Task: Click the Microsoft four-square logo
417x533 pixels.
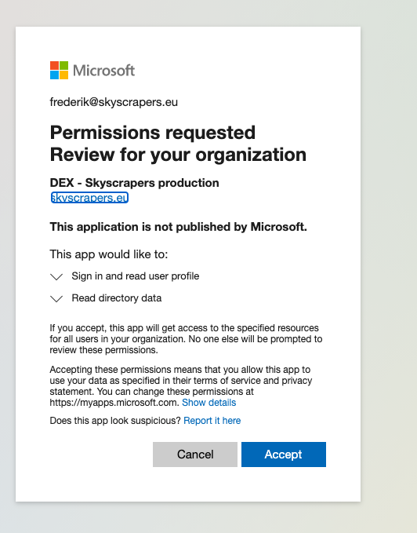Action: tap(59, 71)
